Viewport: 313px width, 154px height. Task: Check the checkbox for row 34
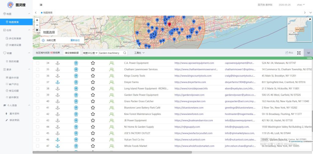38,63
